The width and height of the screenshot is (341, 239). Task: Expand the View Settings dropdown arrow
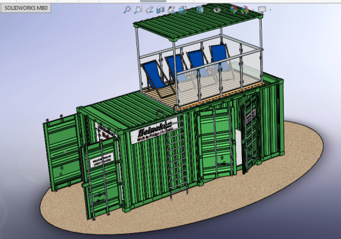pos(270,10)
